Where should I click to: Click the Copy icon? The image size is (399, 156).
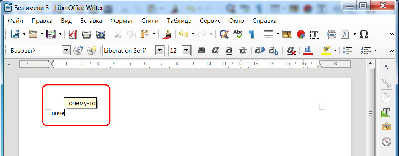(x=131, y=34)
